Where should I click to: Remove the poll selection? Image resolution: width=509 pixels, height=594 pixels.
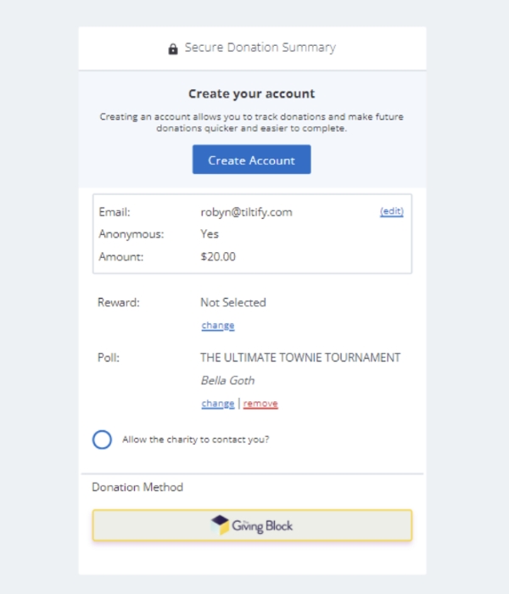(x=260, y=403)
